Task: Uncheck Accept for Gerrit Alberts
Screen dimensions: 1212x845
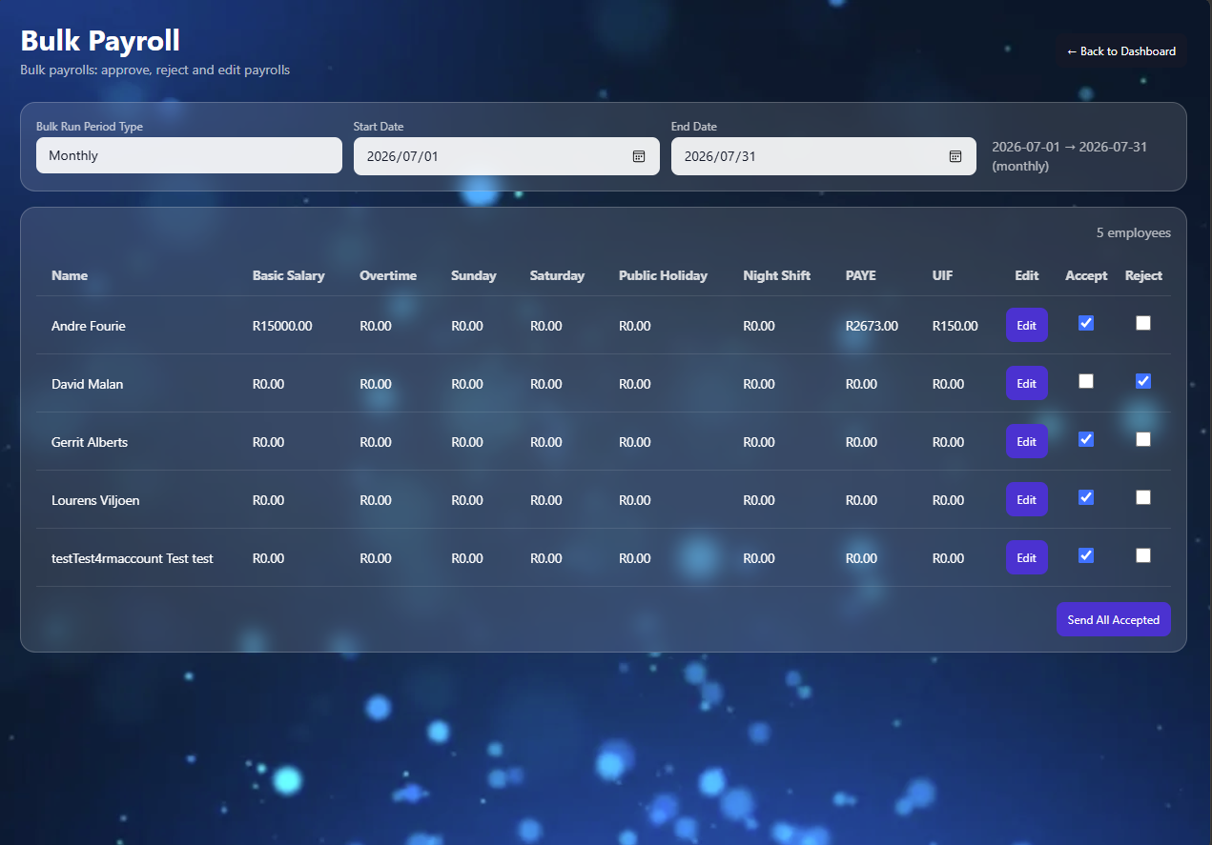Action: [x=1086, y=439]
